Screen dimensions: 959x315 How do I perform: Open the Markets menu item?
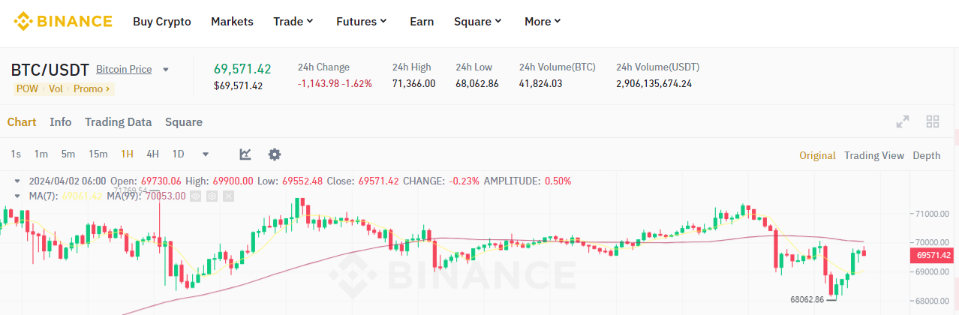point(232,21)
